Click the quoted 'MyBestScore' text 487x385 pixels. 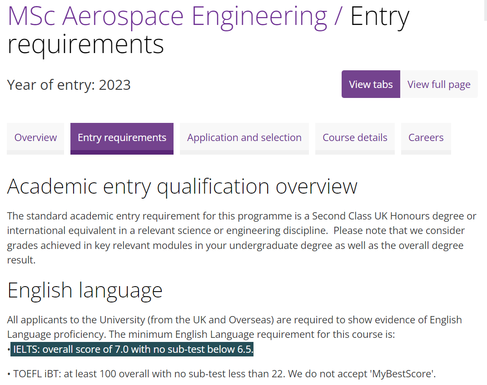point(403,374)
